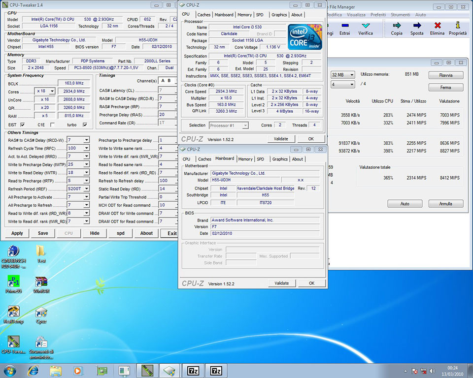
Task: Click Validate in top CPU-Z window
Action: pos(281,139)
